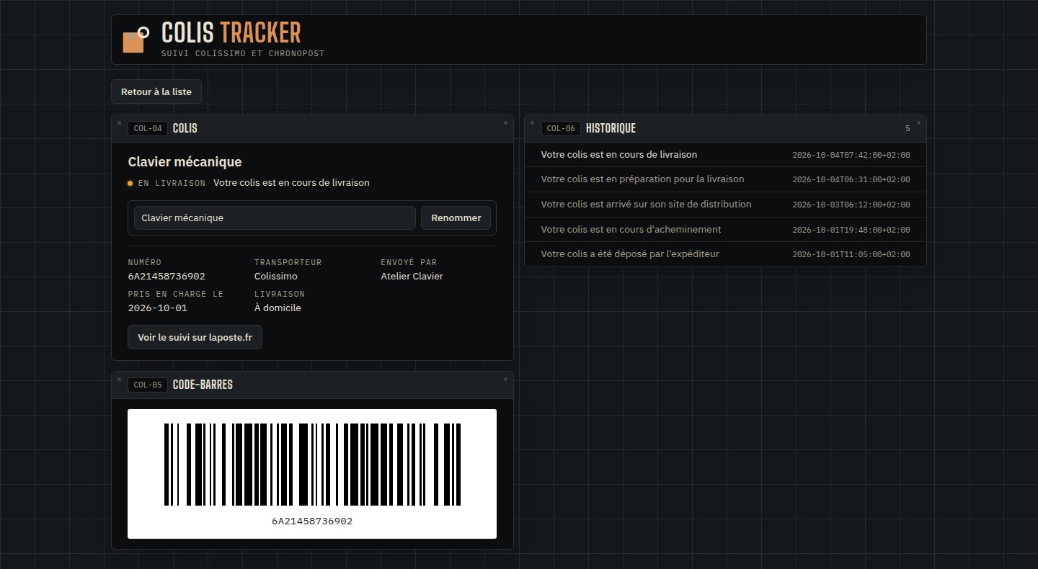This screenshot has width=1038, height=569.
Task: Select row 'Votre colis est arrivé sur son site de distribution'
Action: tap(725, 205)
